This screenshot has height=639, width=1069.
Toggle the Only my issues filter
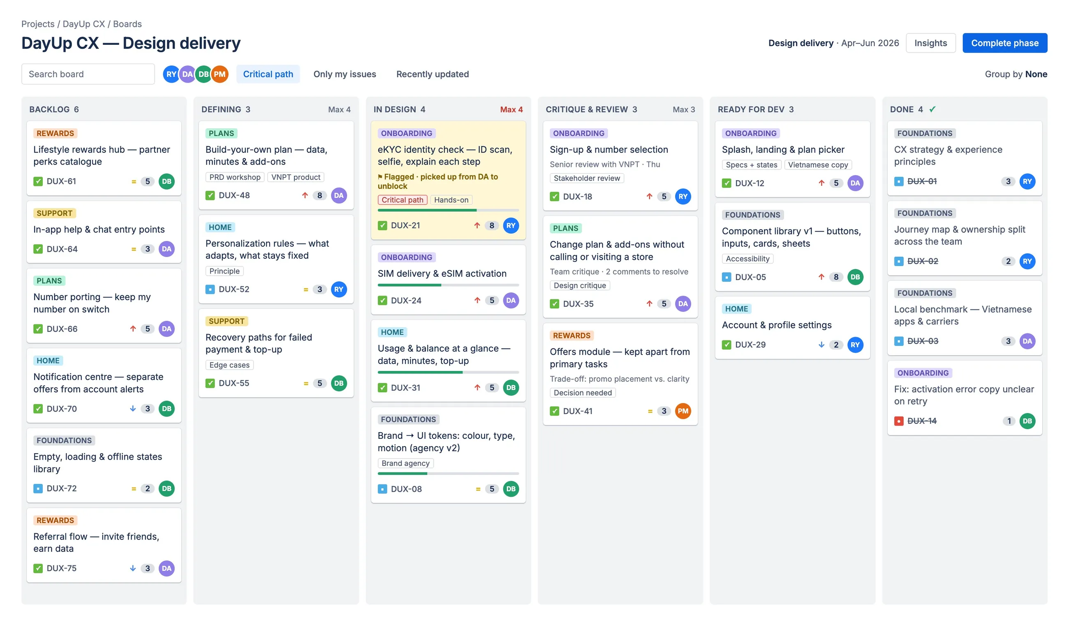click(345, 74)
